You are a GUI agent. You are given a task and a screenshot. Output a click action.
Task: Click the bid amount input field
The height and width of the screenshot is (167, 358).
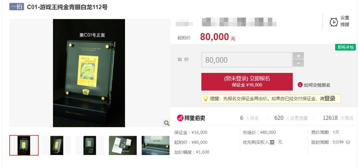(247, 60)
